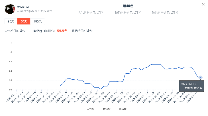
Task: Click the 畅玩榜日榜最高排名 label
Action: (x=165, y=12)
